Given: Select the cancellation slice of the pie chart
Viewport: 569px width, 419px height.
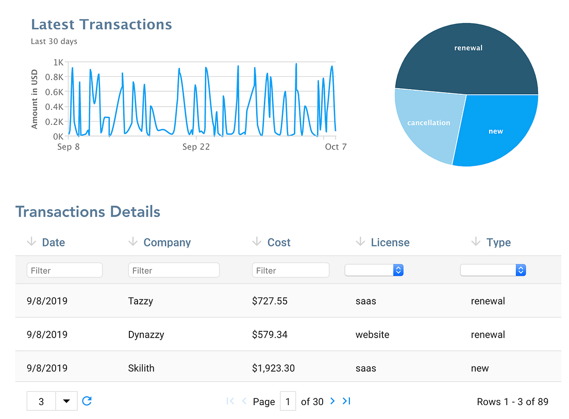Looking at the screenshot, I should [428, 124].
